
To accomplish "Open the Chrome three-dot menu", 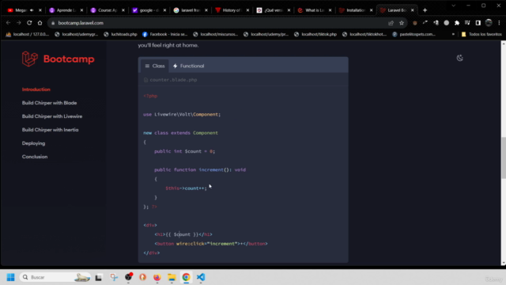I will [499, 23].
